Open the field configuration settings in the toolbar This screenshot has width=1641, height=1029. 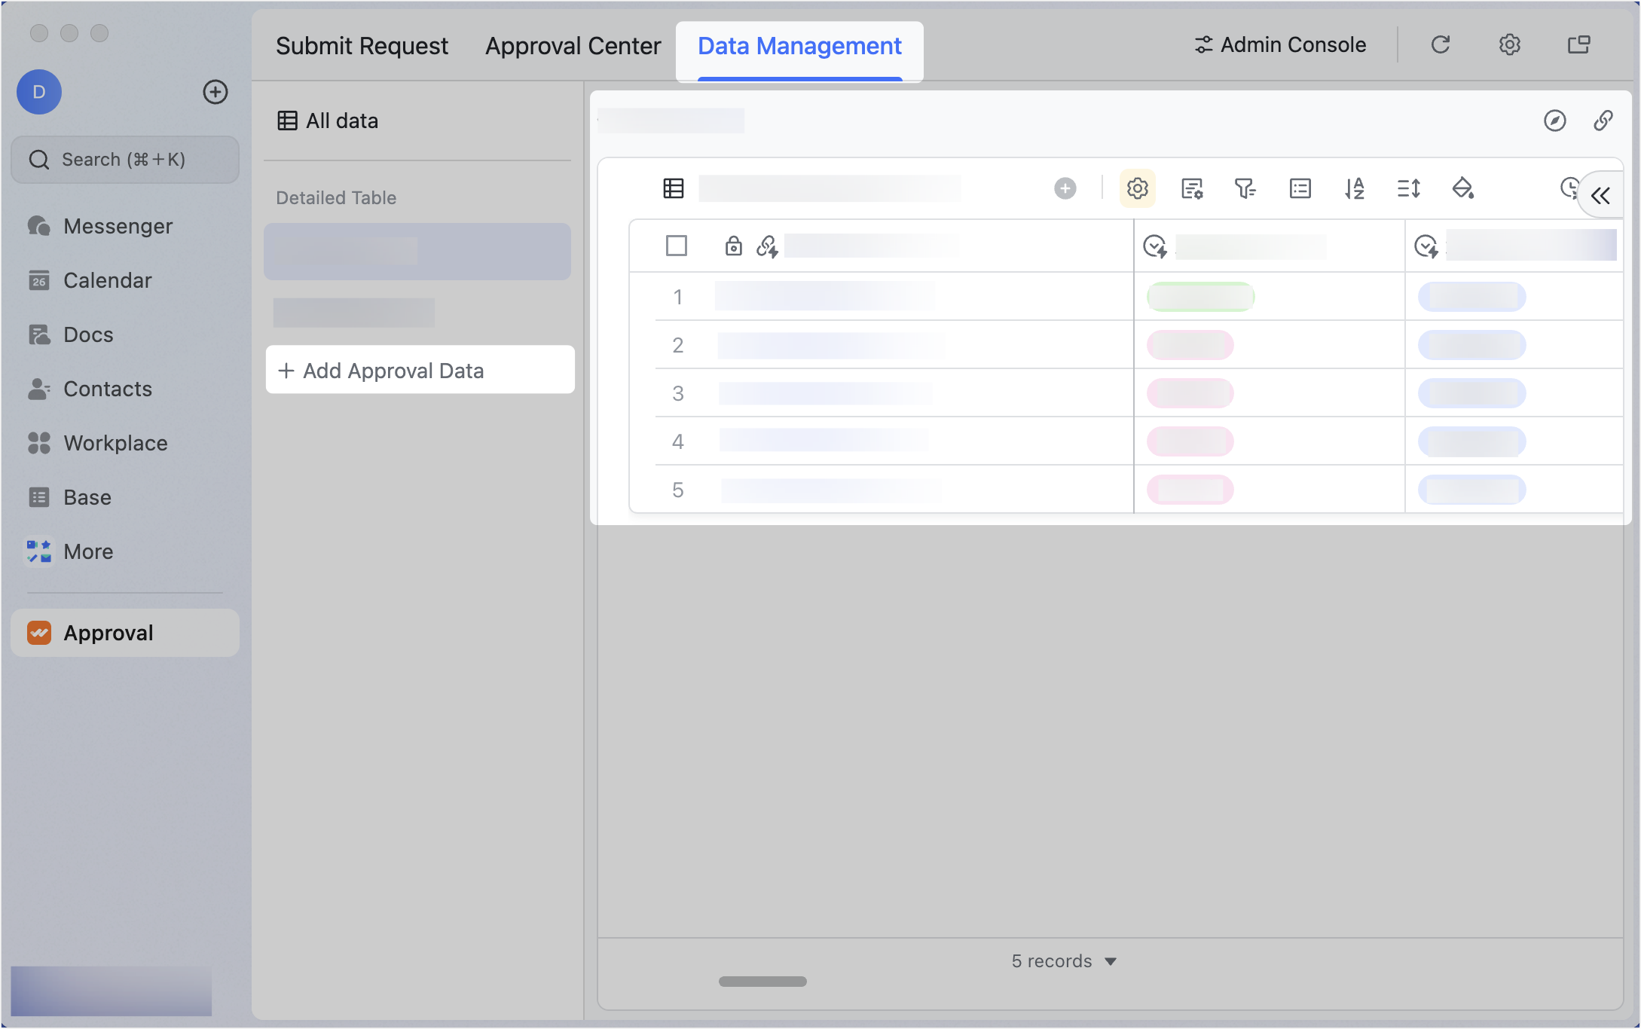click(x=1137, y=188)
